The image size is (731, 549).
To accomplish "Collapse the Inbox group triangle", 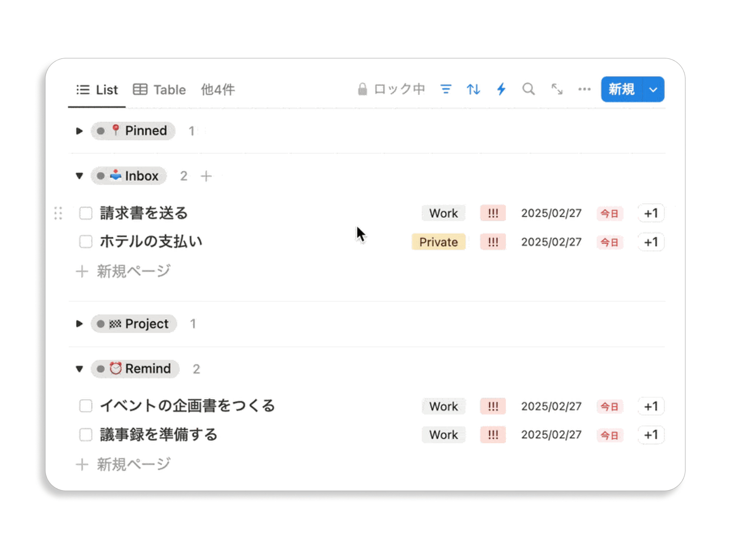I will 79,176.
